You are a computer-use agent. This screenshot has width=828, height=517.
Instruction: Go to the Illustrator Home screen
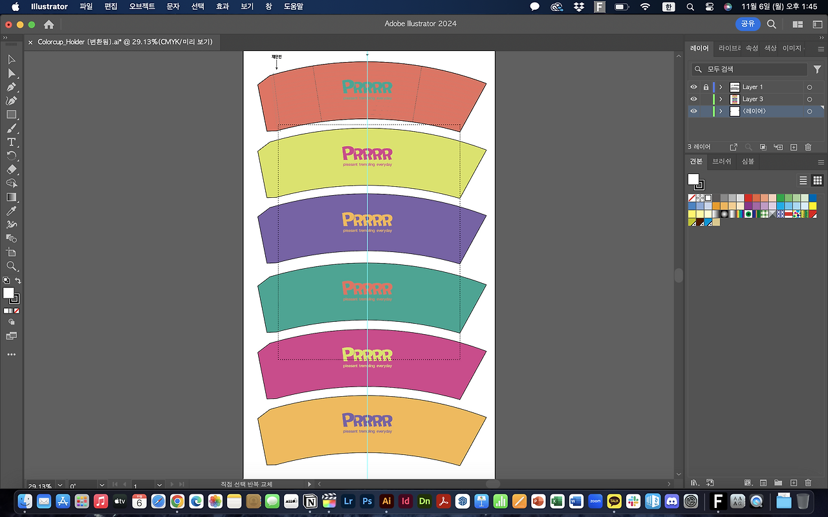(x=49, y=25)
